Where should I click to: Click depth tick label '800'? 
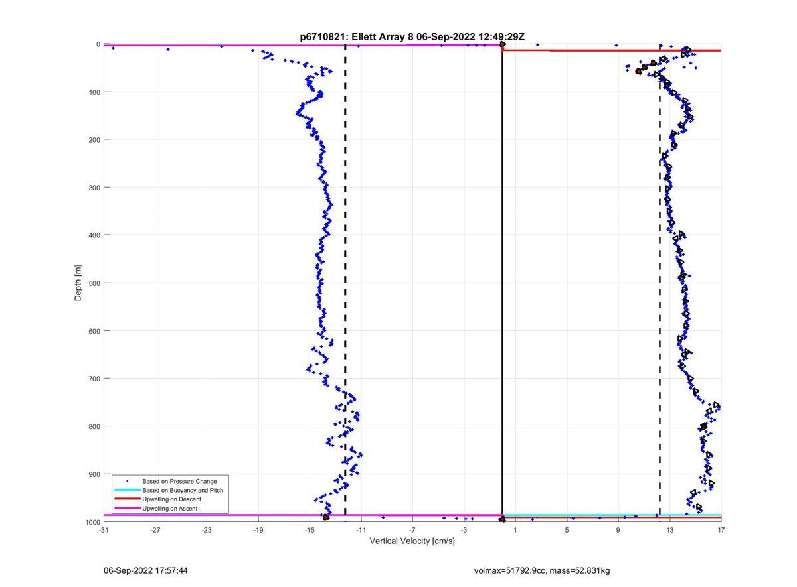(x=94, y=426)
